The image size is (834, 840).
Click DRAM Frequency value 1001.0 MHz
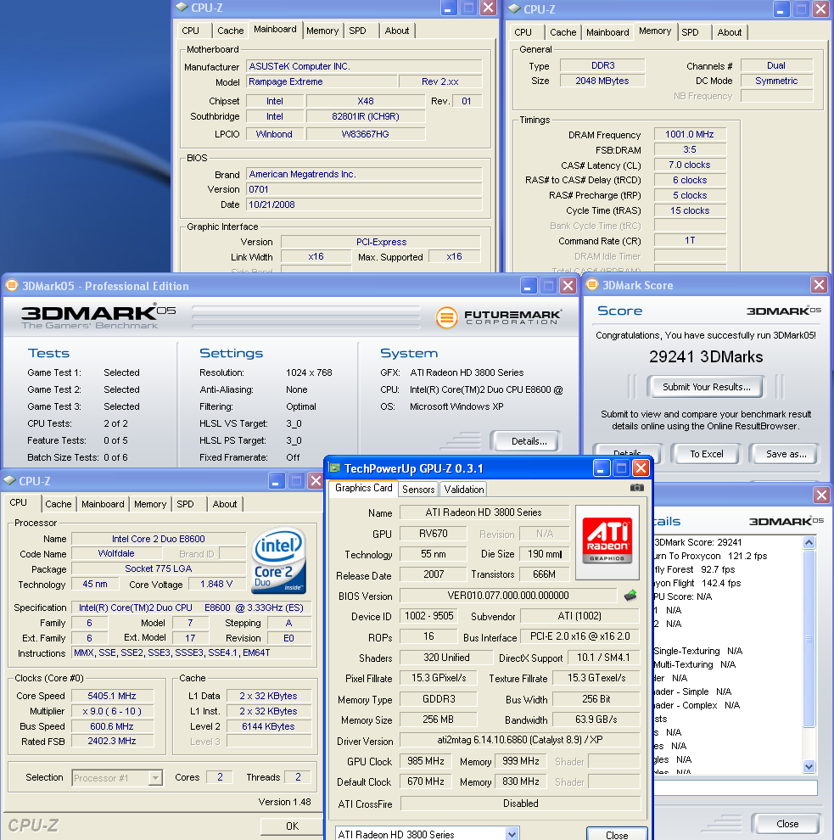690,134
